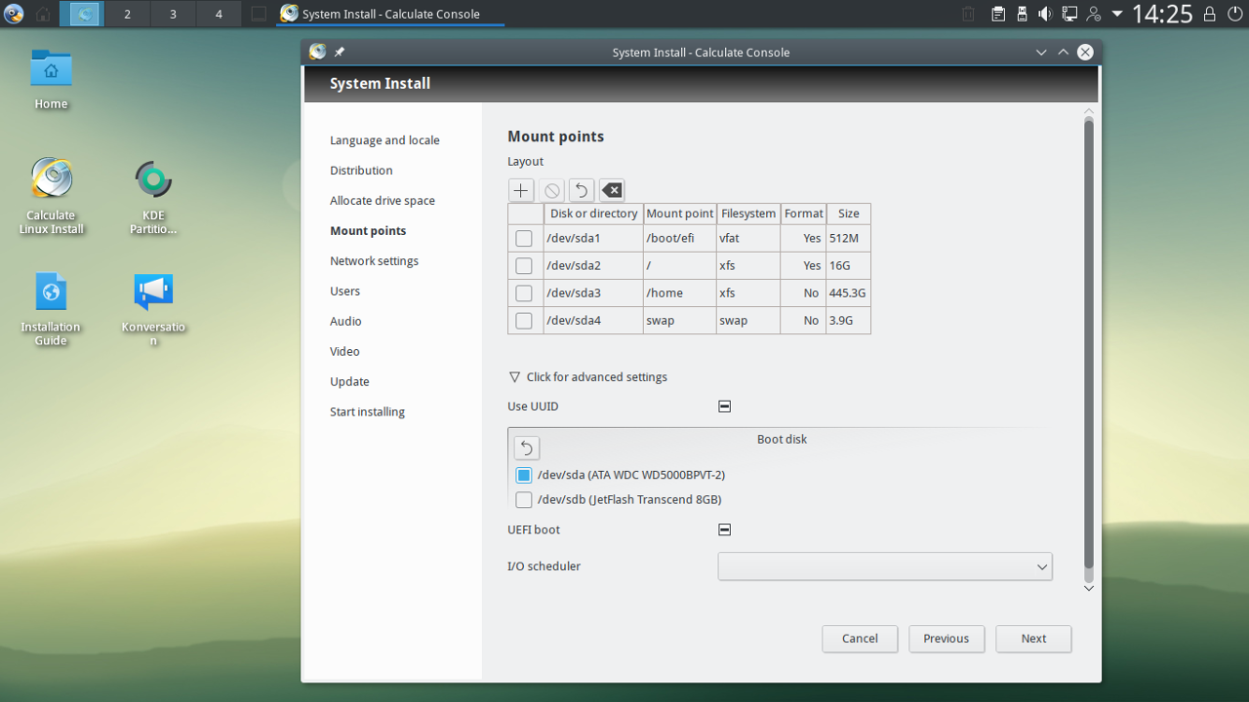The image size is (1249, 702).
Task: Click the show desktop square icon
Action: click(258, 14)
